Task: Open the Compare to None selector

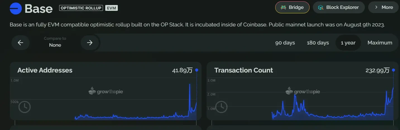Action: click(55, 42)
